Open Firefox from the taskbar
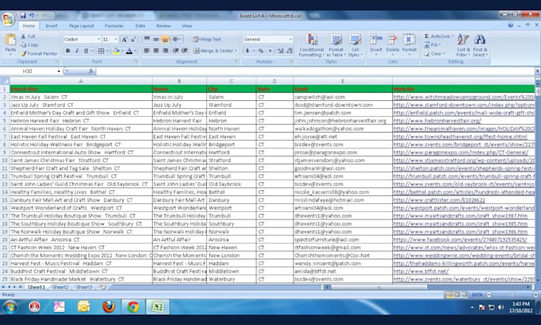Screen dimensions: 541x325 pyautogui.click(x=109, y=307)
